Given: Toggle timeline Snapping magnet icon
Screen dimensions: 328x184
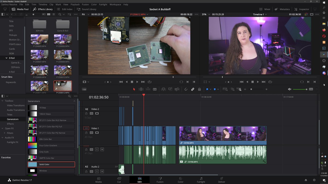Looking at the screenshot, I should pos(186,89).
